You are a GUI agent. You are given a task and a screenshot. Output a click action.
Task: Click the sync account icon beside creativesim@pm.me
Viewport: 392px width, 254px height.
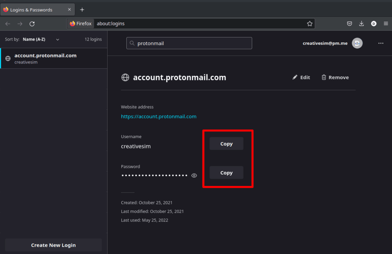pos(357,43)
